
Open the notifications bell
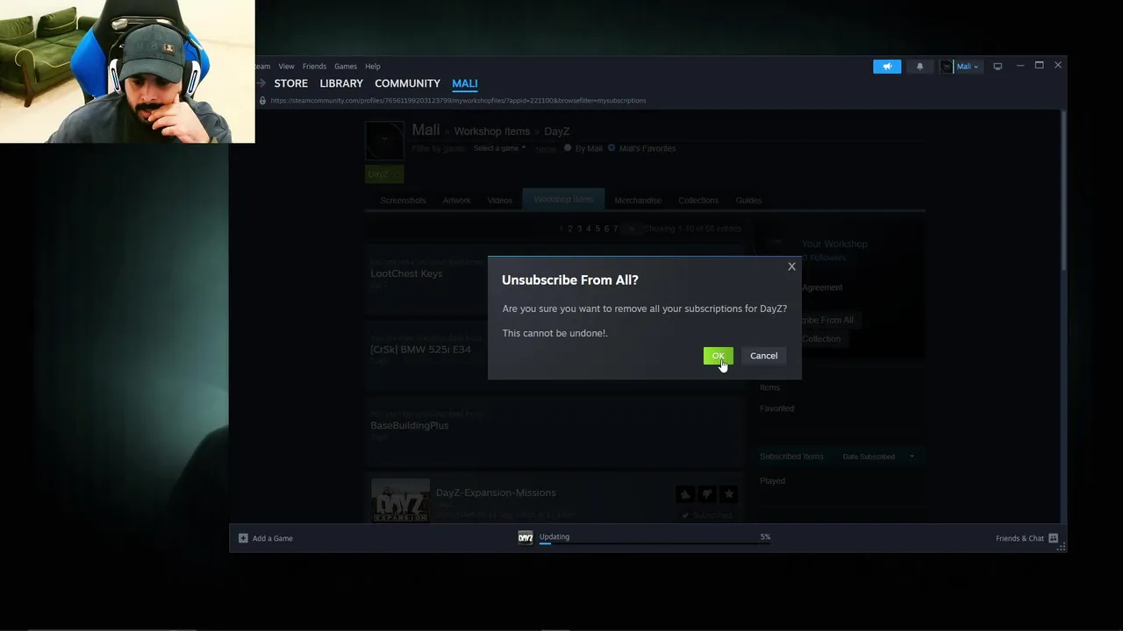[919, 67]
